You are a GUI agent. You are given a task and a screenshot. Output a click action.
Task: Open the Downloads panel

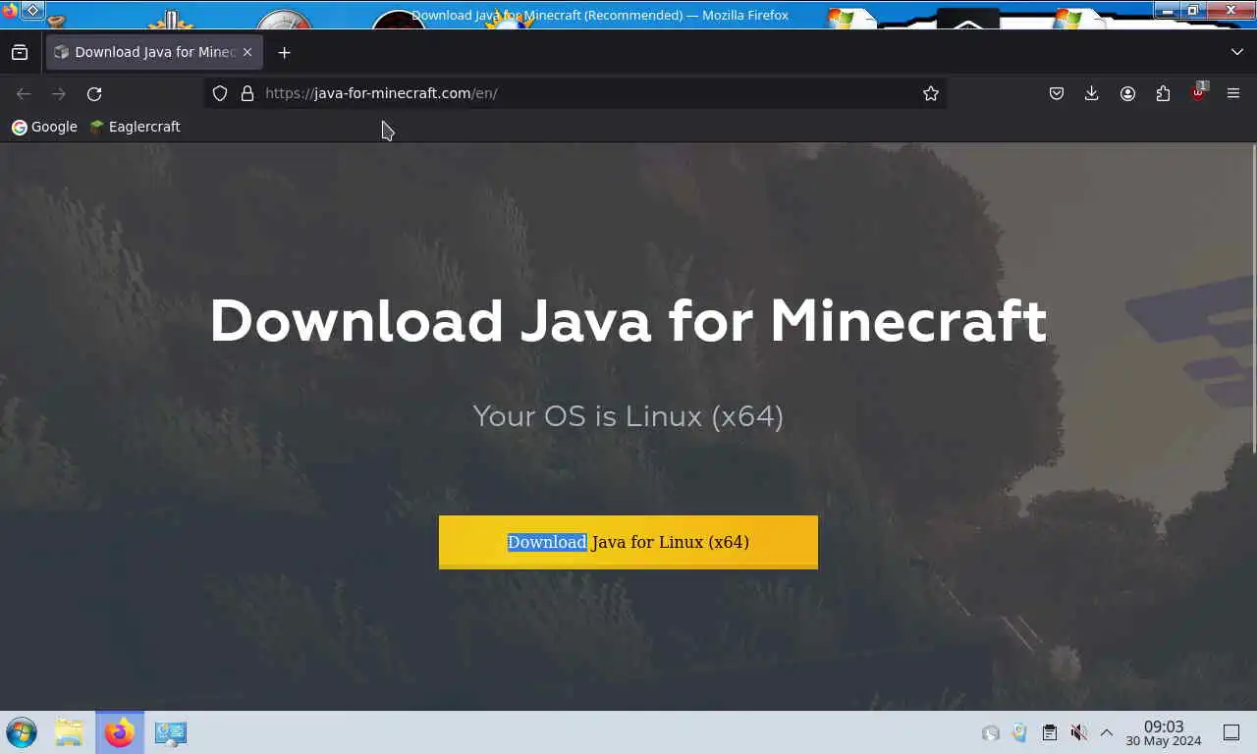[x=1092, y=93]
